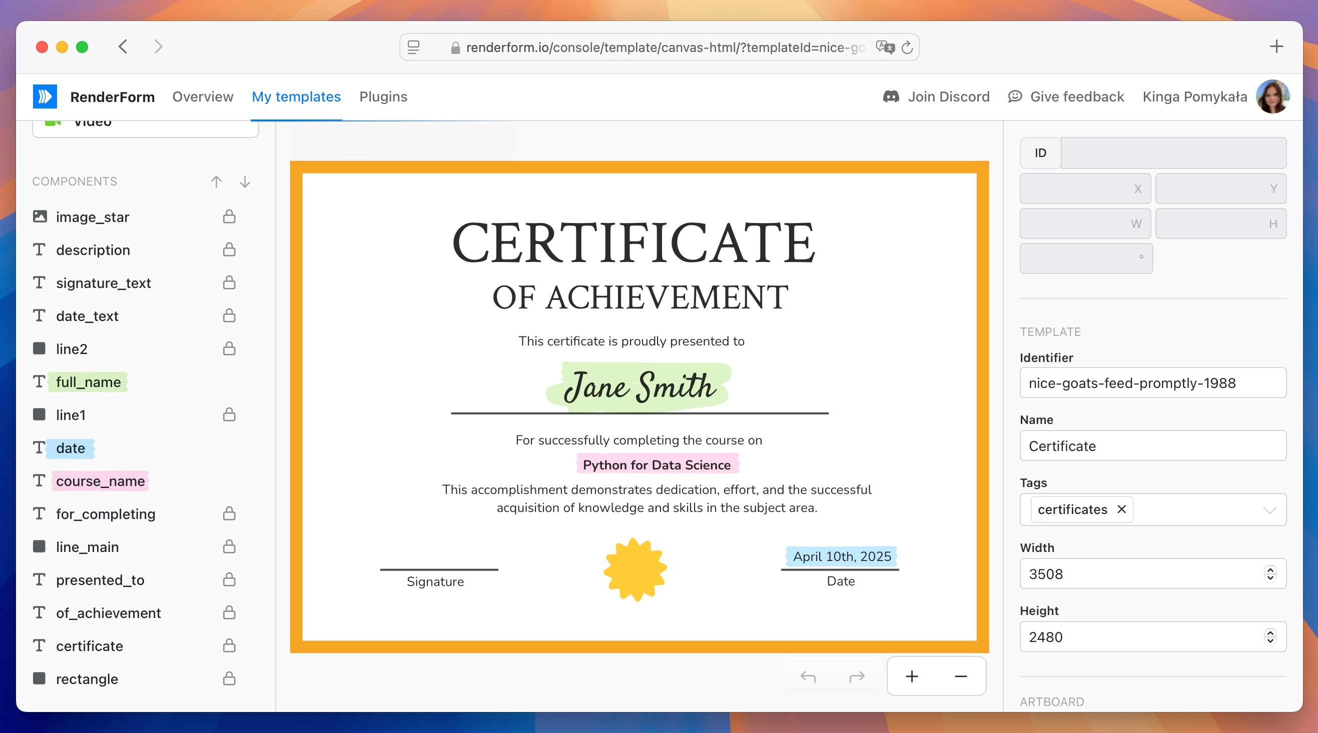The width and height of the screenshot is (1318, 733).
Task: Open the Overview tab
Action: (203, 96)
